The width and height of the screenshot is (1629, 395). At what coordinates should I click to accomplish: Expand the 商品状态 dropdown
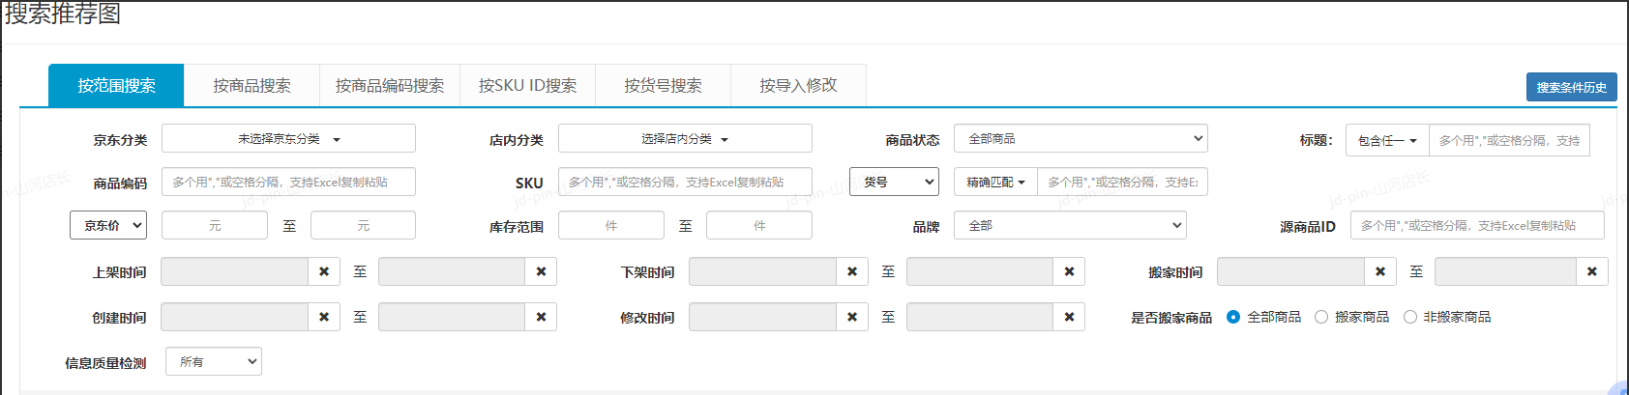[1080, 139]
